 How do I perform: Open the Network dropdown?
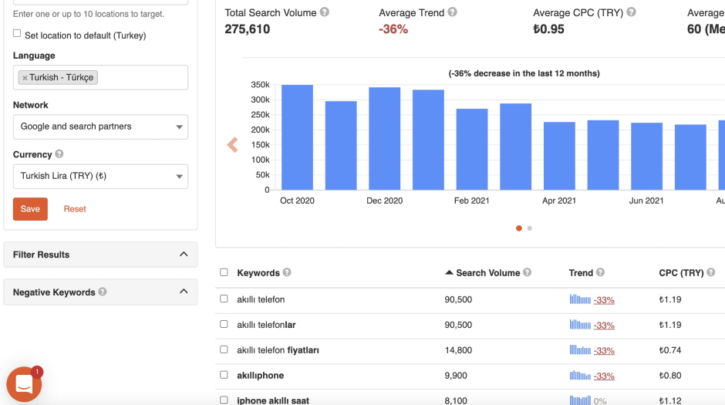point(100,127)
